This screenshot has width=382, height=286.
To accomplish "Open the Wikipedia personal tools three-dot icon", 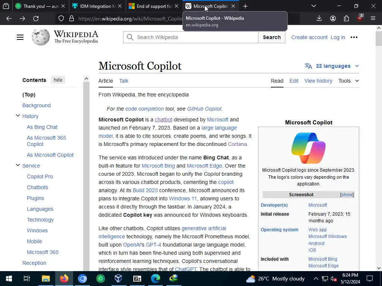I will click(x=354, y=37).
